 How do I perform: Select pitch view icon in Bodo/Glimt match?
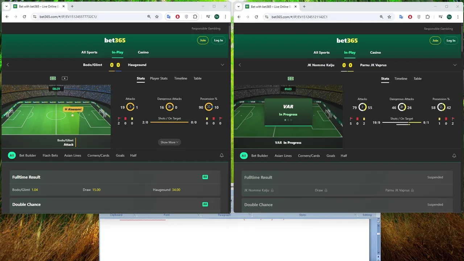(x=53, y=78)
